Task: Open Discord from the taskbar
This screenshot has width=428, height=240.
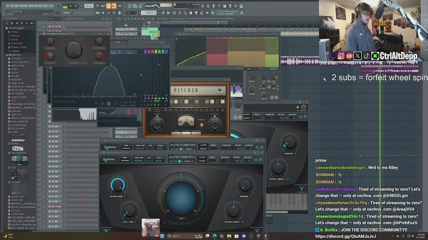Action: click(244, 236)
